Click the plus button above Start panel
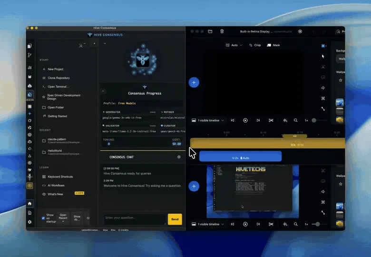The image size is (371, 257). pyautogui.click(x=94, y=43)
